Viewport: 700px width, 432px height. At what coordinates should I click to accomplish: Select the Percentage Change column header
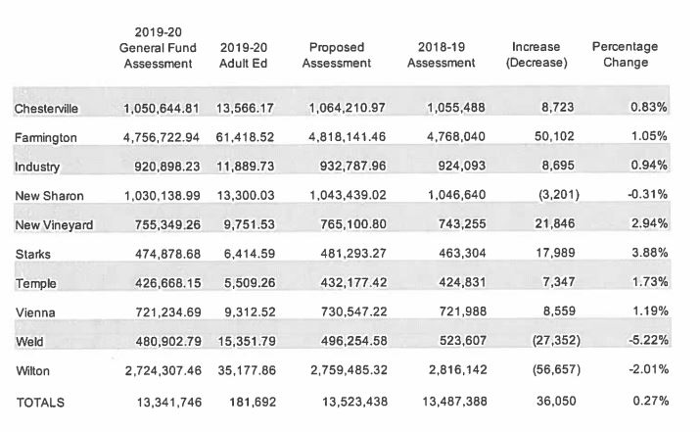click(625, 55)
